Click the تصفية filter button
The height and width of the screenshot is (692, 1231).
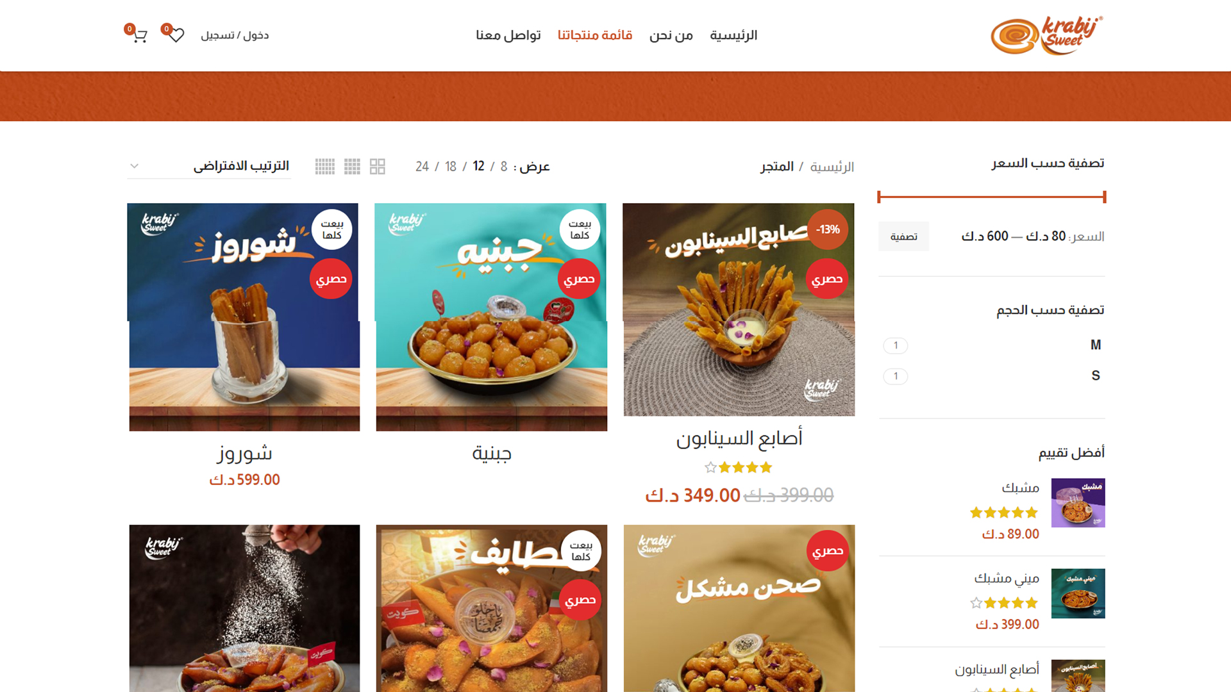tap(903, 236)
